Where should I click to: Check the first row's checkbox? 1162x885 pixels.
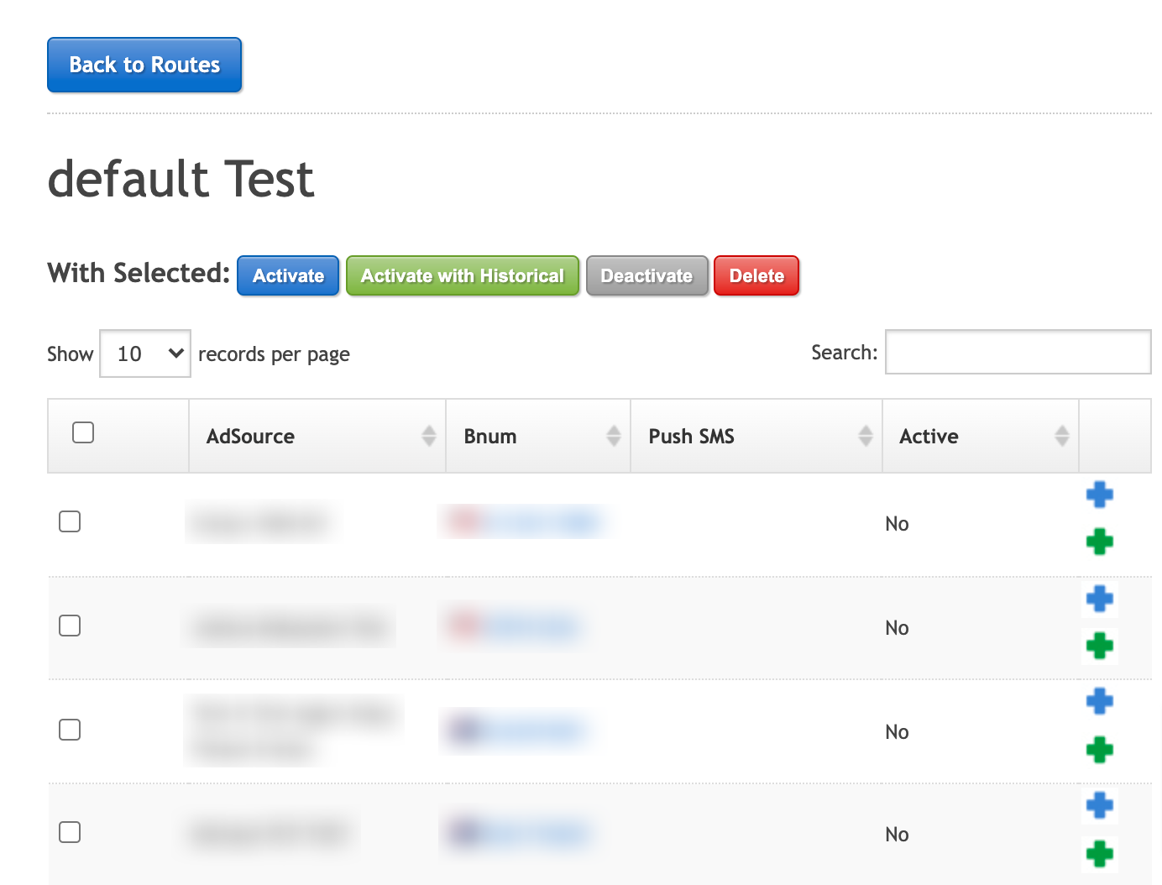(x=70, y=521)
